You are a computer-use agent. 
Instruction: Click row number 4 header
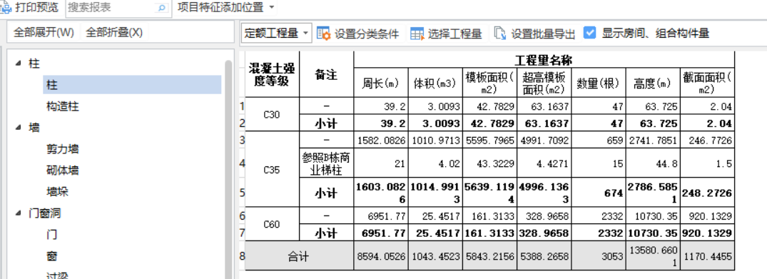pos(242,163)
